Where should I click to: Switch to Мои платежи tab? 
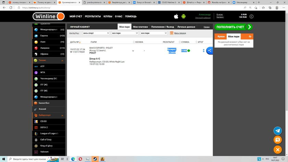(x=140, y=27)
